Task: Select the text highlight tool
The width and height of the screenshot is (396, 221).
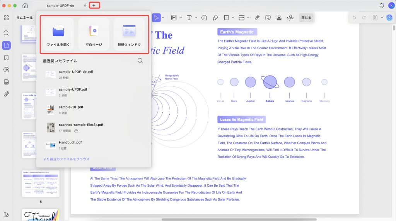Action: [174, 18]
